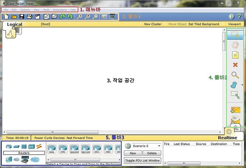Expand shape options arrow beside polygon tool

(242, 85)
